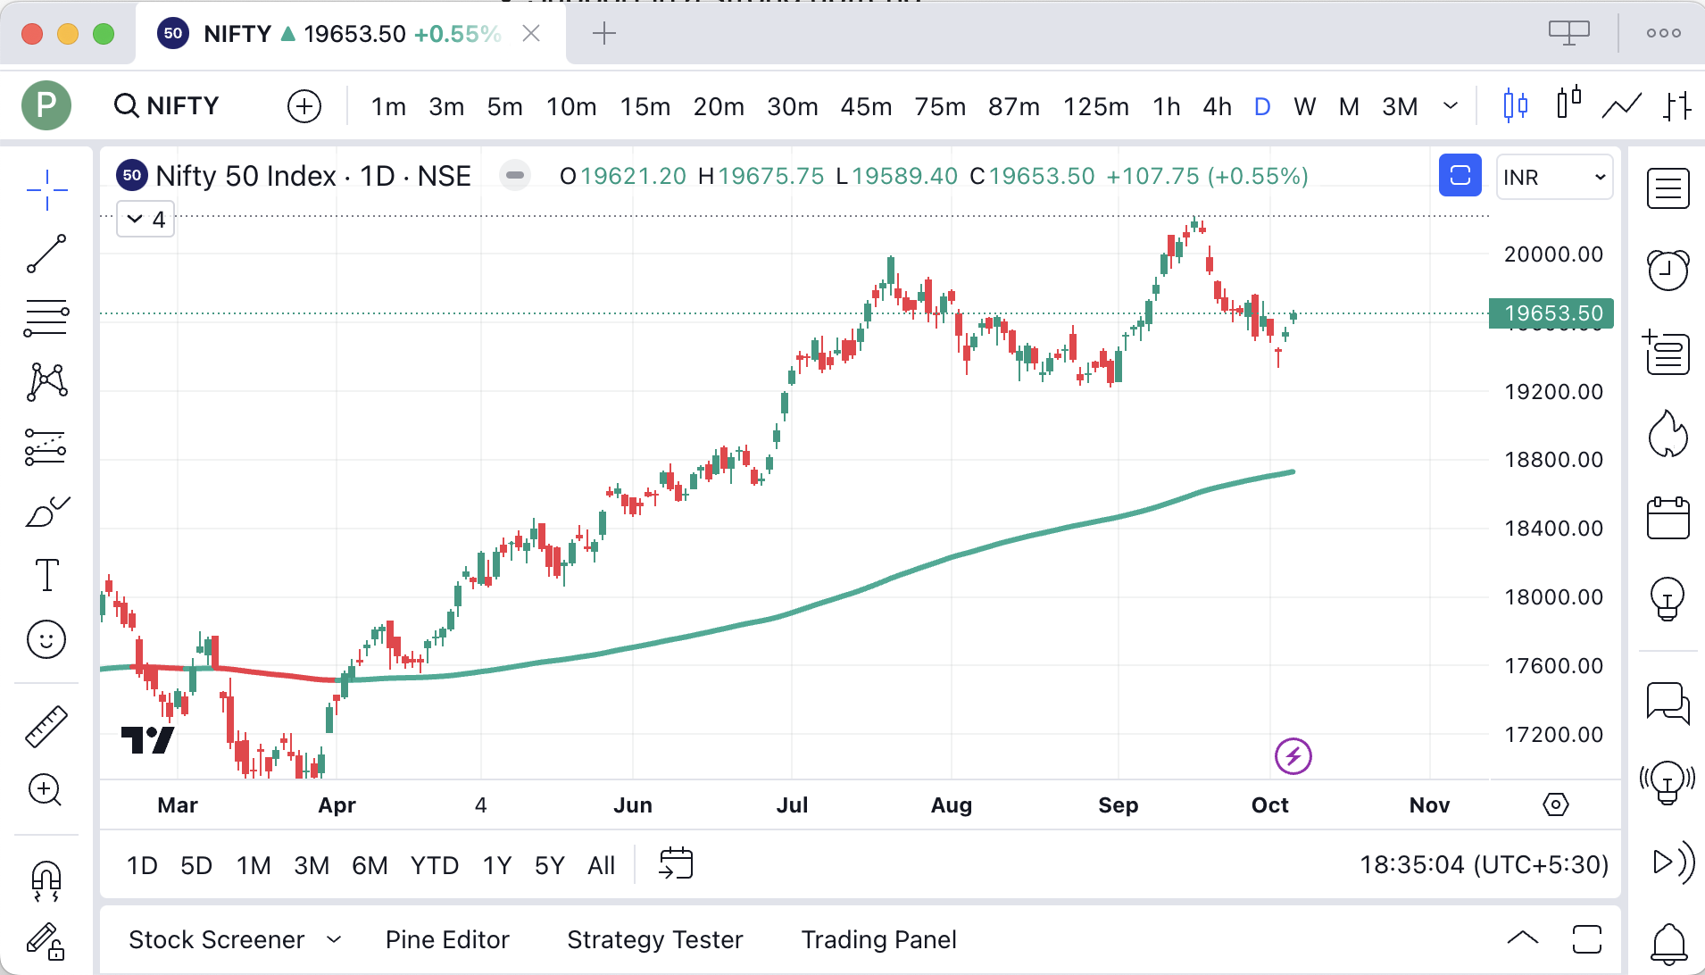Open the NIFTY symbol search

pos(168,105)
